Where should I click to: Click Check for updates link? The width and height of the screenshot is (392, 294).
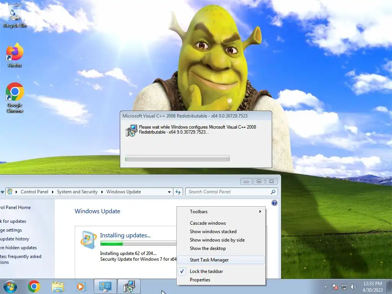click(x=13, y=221)
